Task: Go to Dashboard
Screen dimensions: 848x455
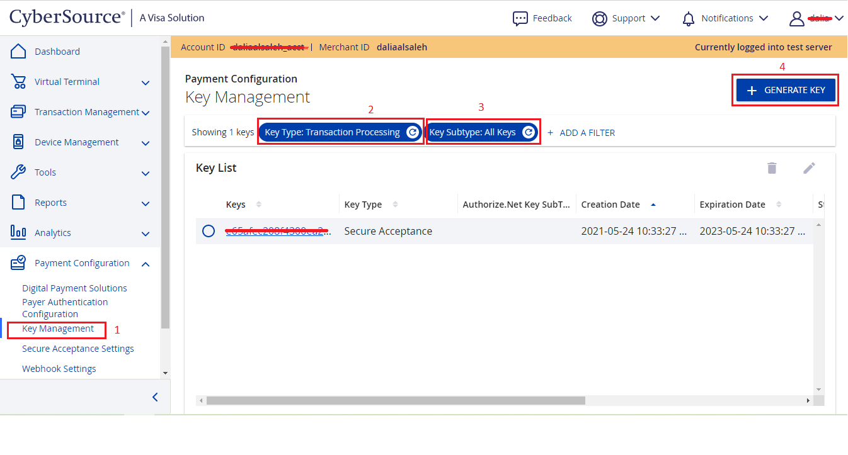Action: [57, 52]
